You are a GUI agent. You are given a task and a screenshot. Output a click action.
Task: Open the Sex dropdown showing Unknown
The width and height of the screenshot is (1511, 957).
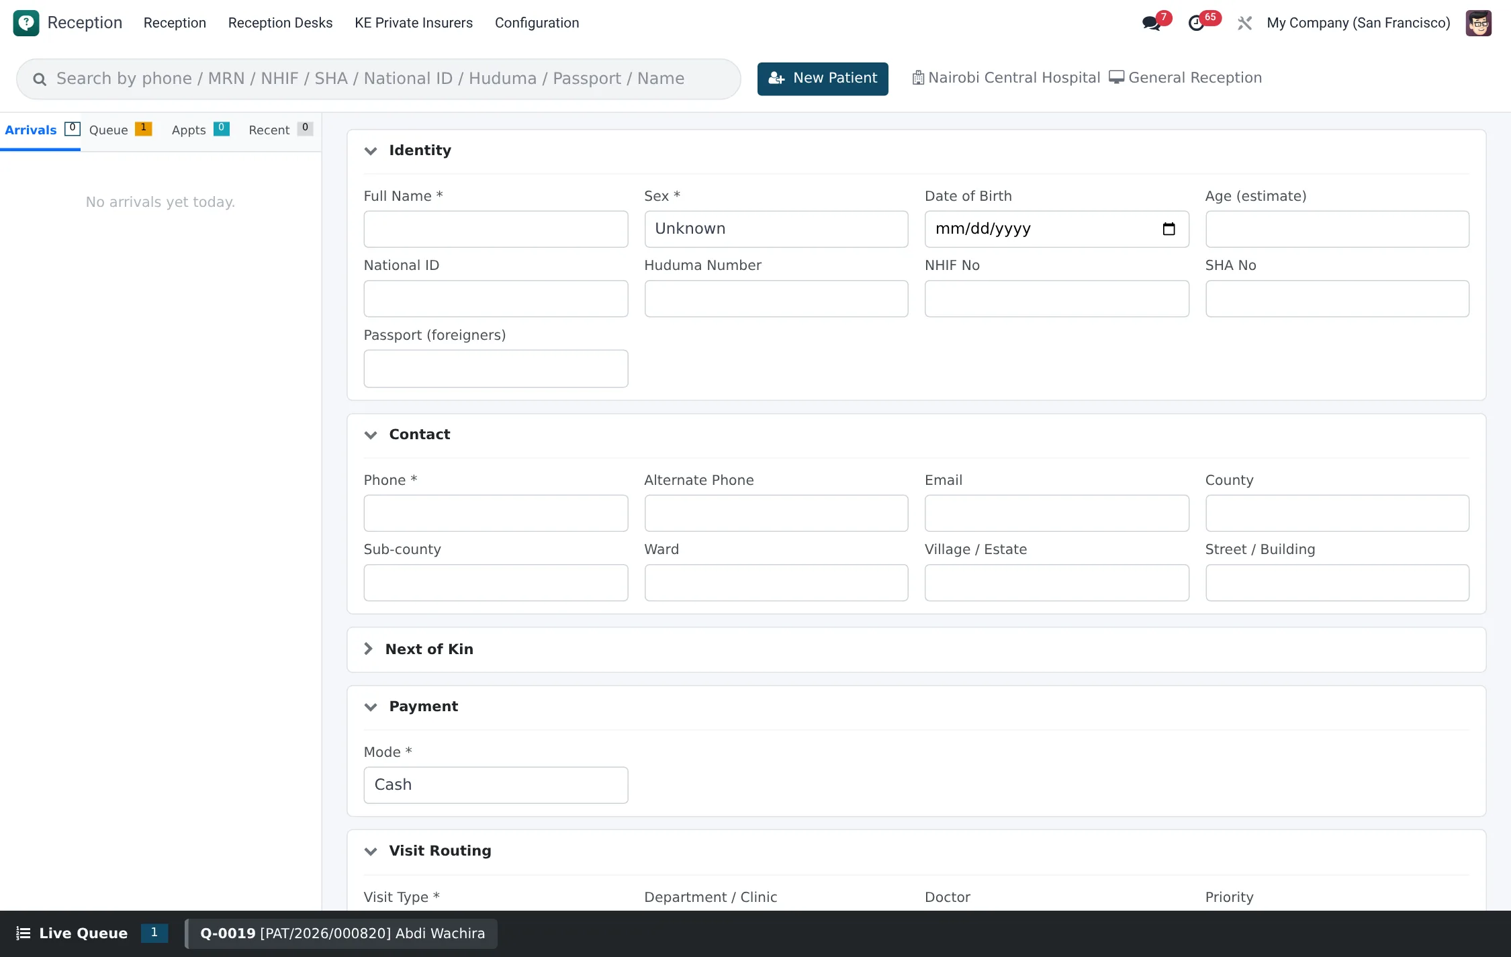[776, 229]
